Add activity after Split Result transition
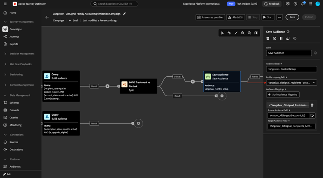 222,96
